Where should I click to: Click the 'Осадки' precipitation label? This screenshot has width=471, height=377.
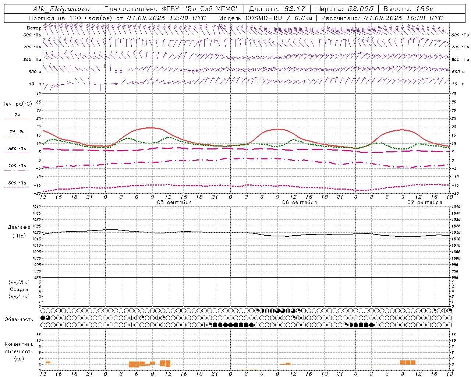point(19,289)
